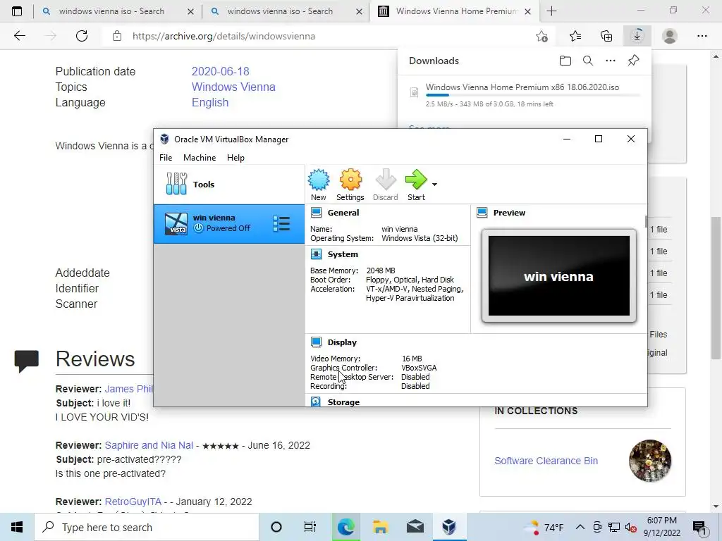Screen dimensions: 722x541
Task: Select Tools in VirtualBox sidebar
Action: coord(229,185)
